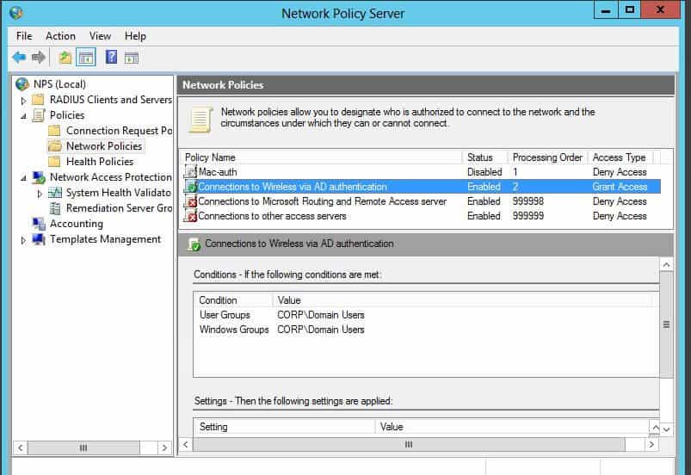The height and width of the screenshot is (475, 691).
Task: Click Grant Access cell of selected policy
Action: (620, 187)
